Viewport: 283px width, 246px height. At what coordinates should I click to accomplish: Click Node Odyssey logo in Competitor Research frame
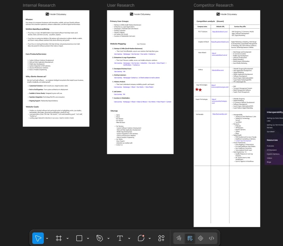click(227, 14)
